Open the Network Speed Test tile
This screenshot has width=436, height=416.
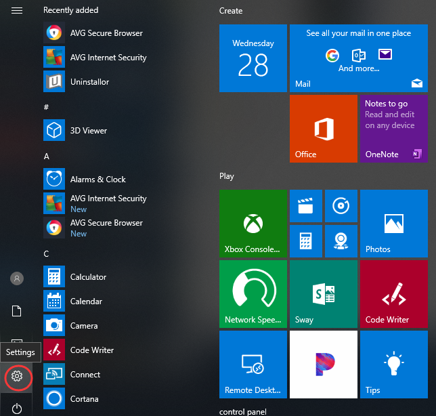(x=253, y=294)
